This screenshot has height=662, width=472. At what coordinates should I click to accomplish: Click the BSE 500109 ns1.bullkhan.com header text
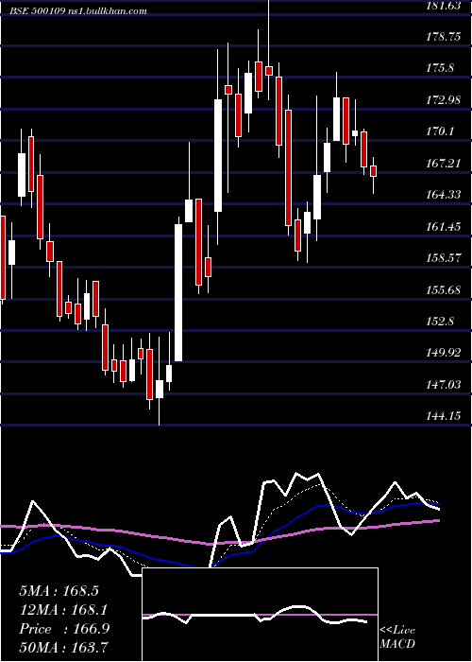tap(78, 10)
